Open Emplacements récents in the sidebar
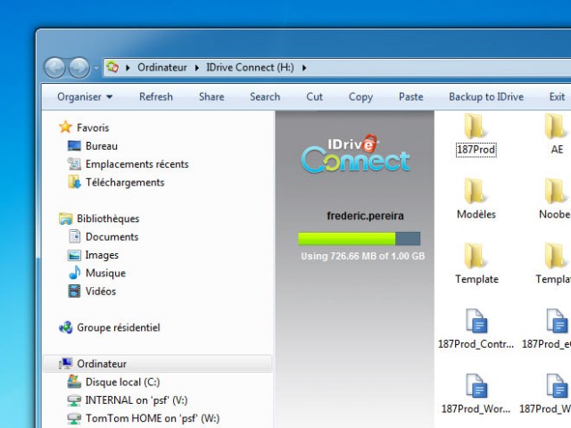The height and width of the screenshot is (428, 571). [x=137, y=164]
